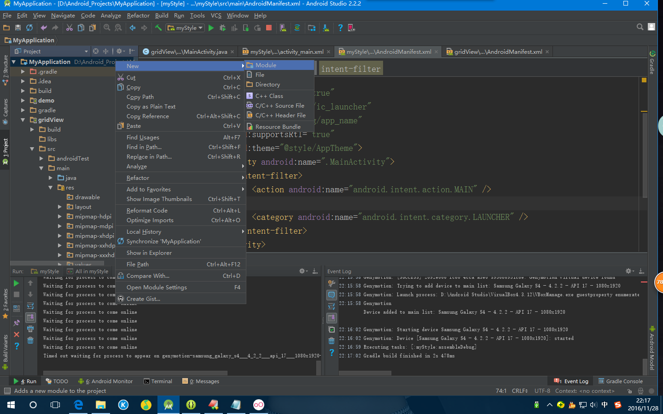Open the CRLF line separator selector

(x=520, y=391)
